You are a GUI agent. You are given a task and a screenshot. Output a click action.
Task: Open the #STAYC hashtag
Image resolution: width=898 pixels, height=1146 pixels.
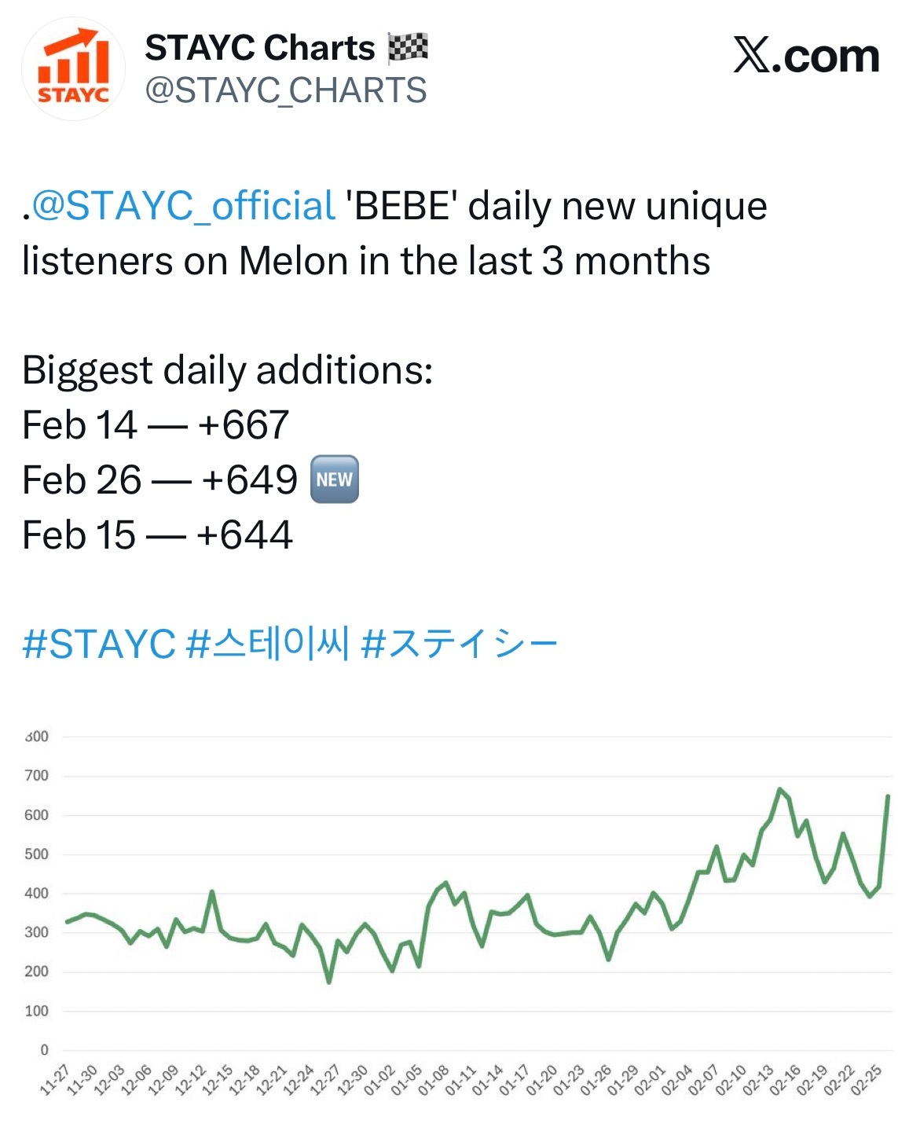click(99, 645)
